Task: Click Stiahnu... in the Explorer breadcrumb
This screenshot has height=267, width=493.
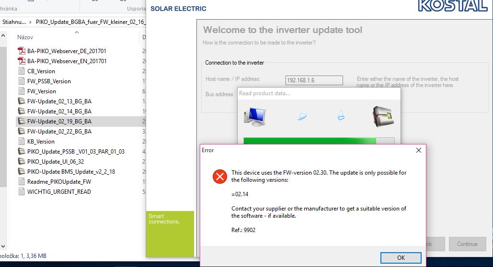Action: tap(14, 22)
